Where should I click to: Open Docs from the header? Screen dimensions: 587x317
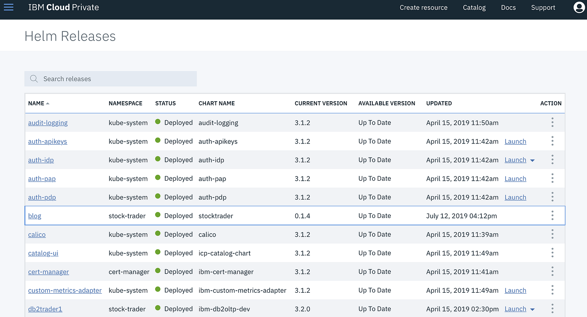click(508, 8)
